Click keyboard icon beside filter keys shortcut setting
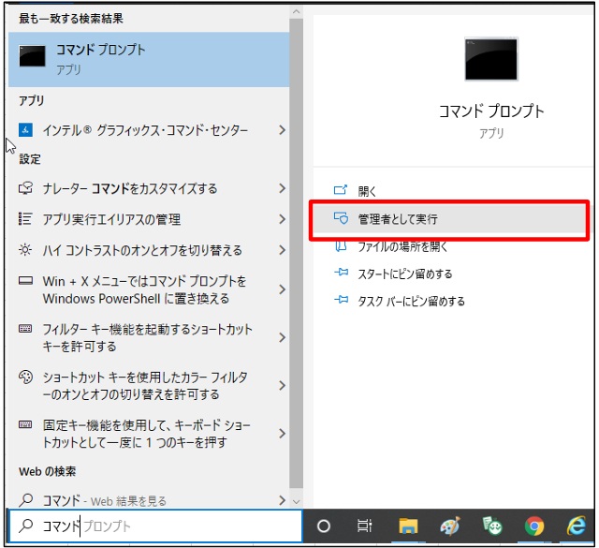Screen dimensions: 599x548 [x=25, y=329]
